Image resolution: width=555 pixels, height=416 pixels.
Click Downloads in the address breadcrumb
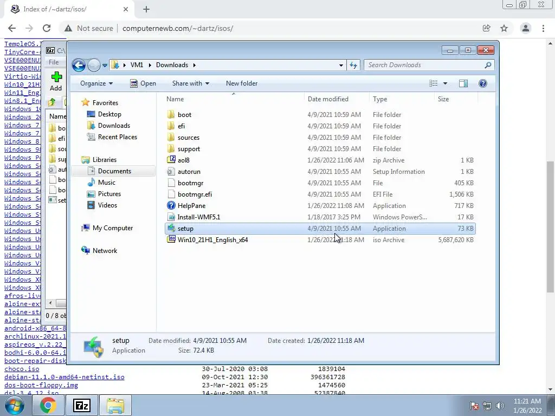point(172,65)
